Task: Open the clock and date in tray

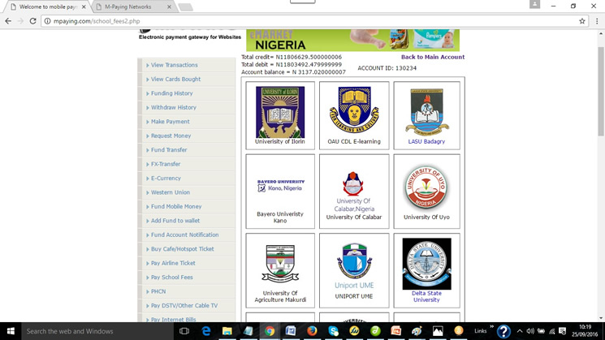Action: pyautogui.click(x=585, y=331)
